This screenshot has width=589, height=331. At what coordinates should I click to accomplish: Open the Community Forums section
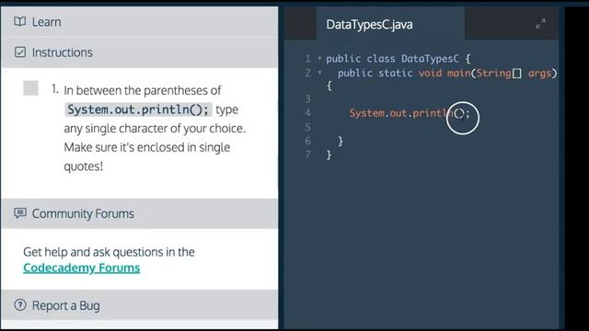139,213
